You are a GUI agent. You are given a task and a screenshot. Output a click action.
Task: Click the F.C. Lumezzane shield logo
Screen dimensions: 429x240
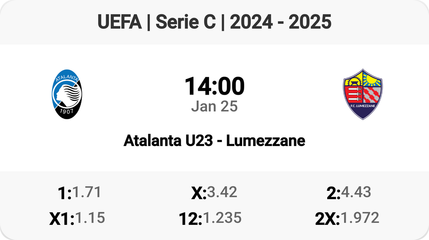pyautogui.click(x=362, y=94)
